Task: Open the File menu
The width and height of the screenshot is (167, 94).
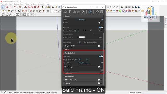Action: click(x=2, y=4)
